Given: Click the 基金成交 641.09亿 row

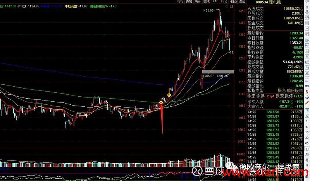Looking at the screenshot, I should click(x=275, y=23).
